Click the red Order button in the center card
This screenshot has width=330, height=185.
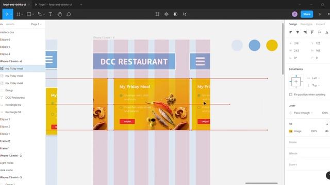pyautogui.click(x=127, y=121)
